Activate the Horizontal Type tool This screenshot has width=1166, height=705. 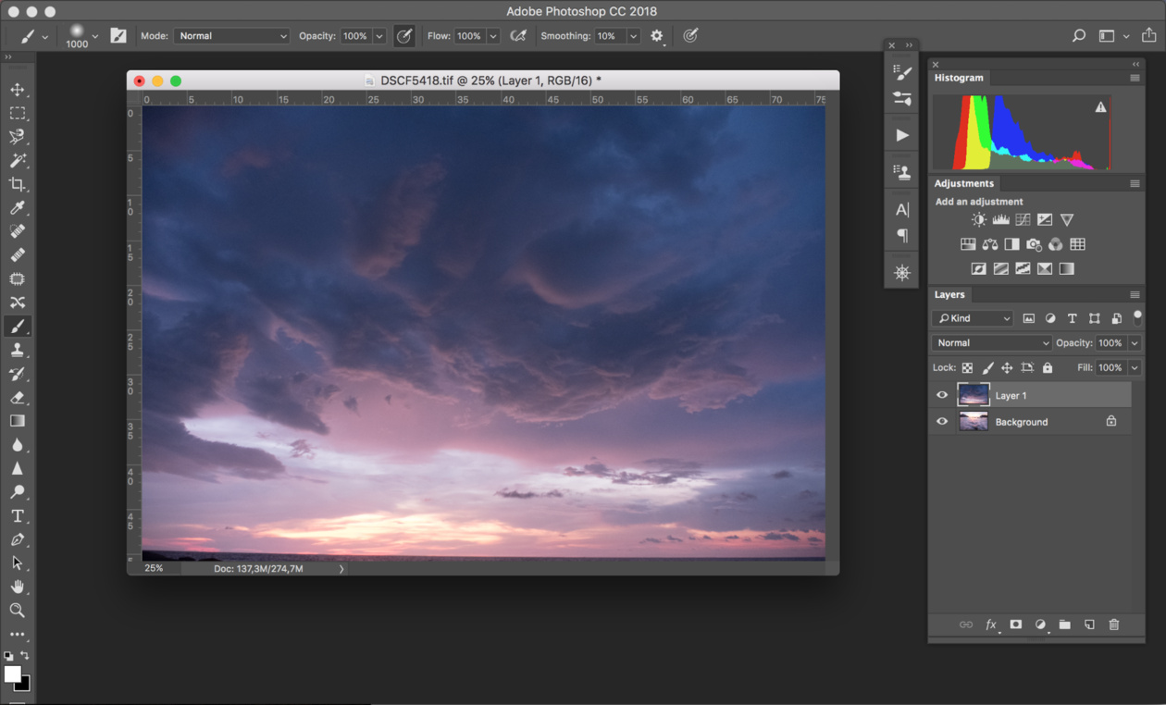18,516
